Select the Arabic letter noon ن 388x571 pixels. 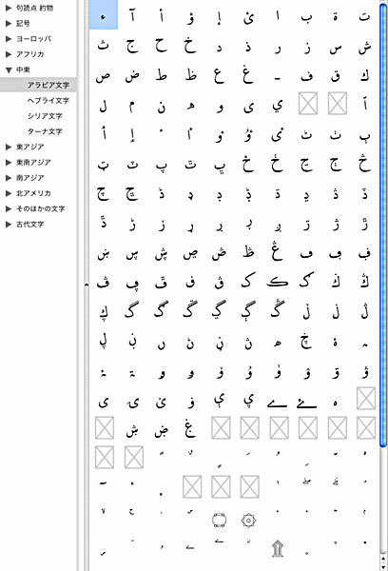click(162, 106)
